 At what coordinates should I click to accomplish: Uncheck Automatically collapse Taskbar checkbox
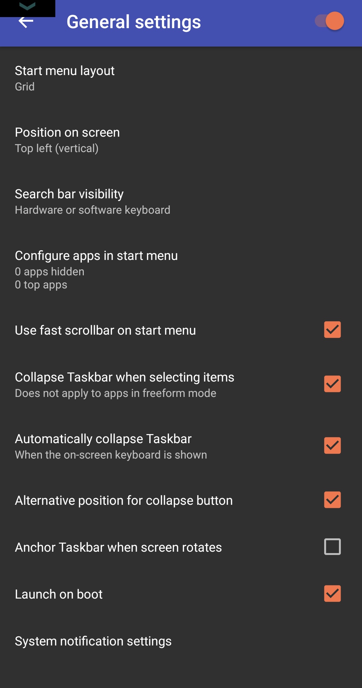(x=332, y=445)
